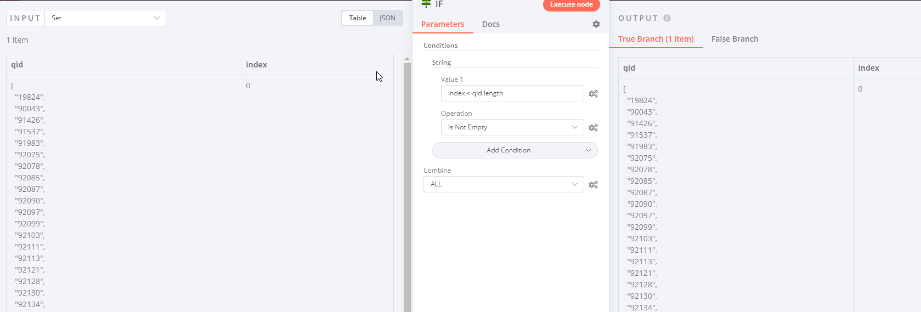Open the node settings gear icon
This screenshot has height=312, width=921.
tap(596, 24)
